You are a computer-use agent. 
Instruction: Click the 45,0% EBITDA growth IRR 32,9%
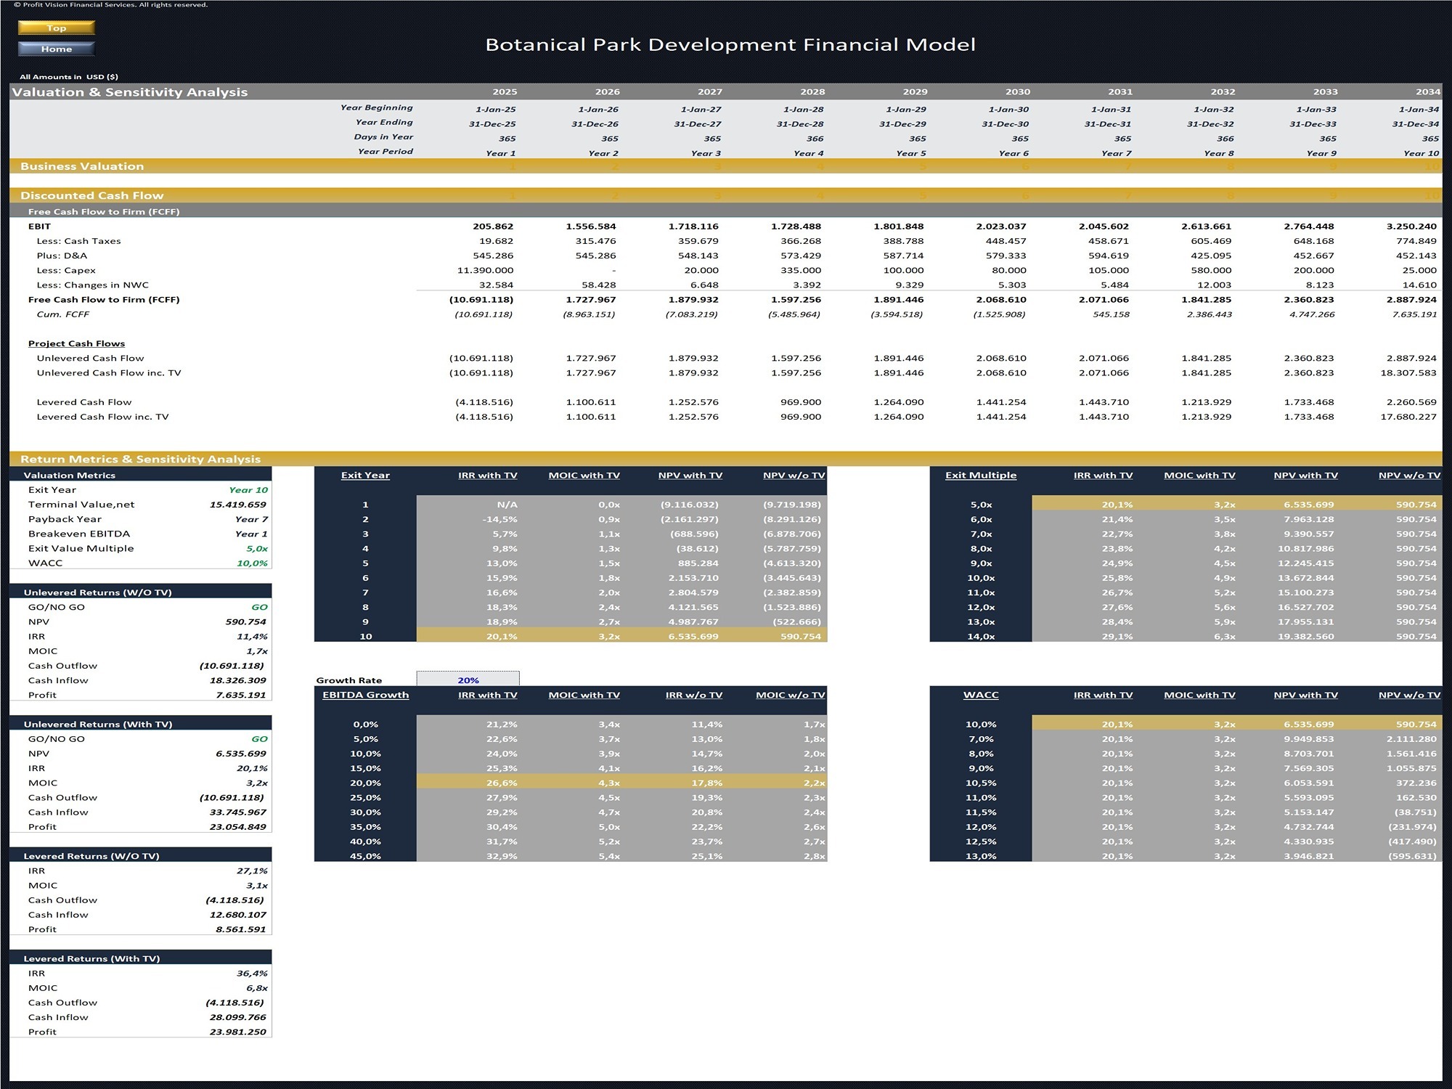502,856
